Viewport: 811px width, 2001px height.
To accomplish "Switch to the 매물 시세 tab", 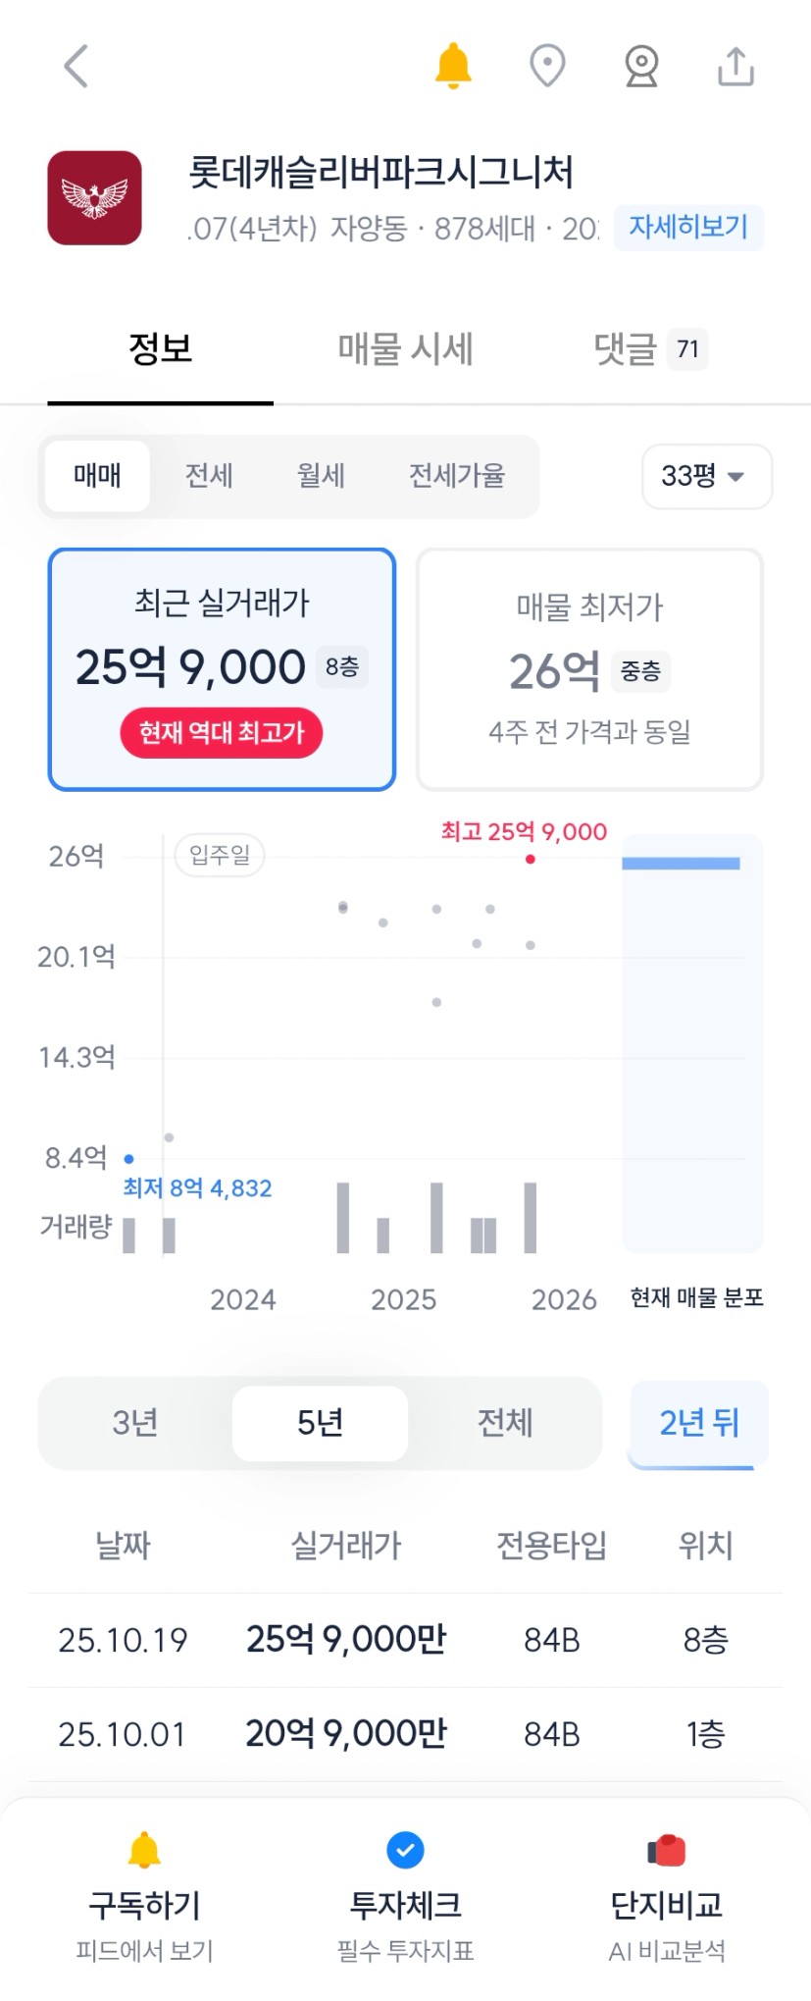I will pyautogui.click(x=405, y=348).
